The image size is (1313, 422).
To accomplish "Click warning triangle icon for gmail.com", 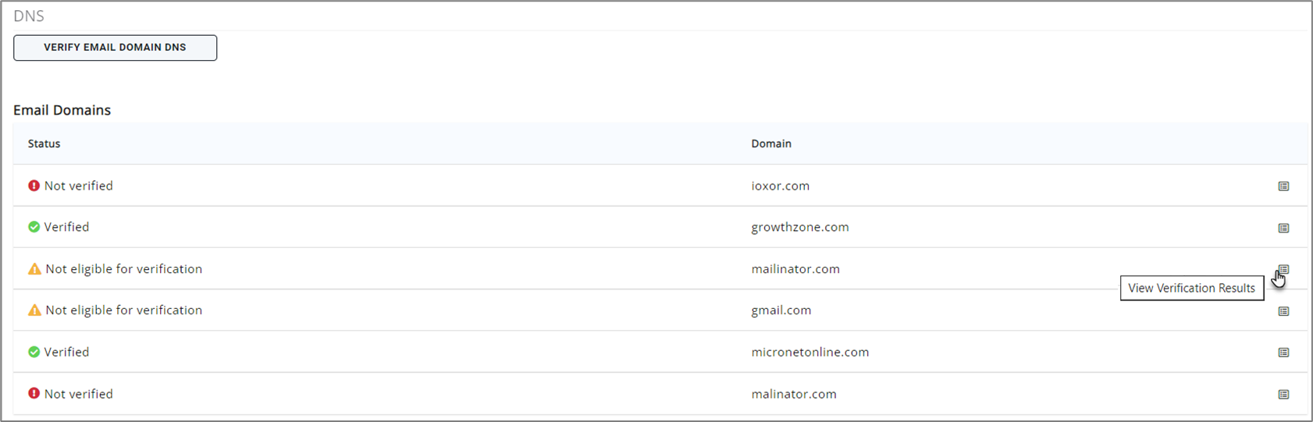I will coord(34,310).
